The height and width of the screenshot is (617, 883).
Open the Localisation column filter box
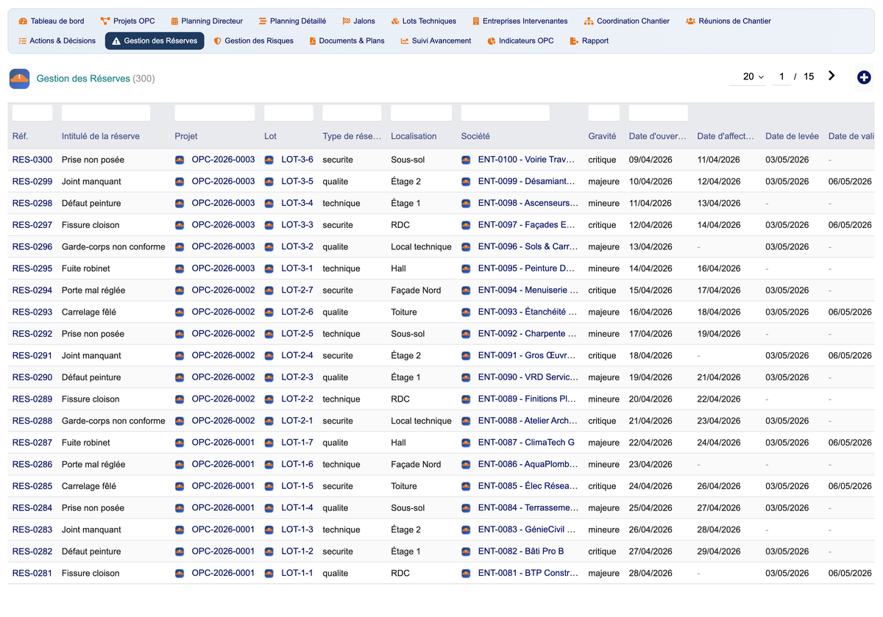421,113
